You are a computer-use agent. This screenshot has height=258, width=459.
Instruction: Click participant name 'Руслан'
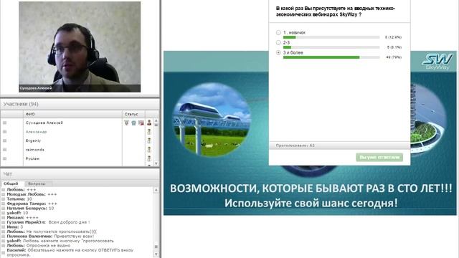(32, 158)
